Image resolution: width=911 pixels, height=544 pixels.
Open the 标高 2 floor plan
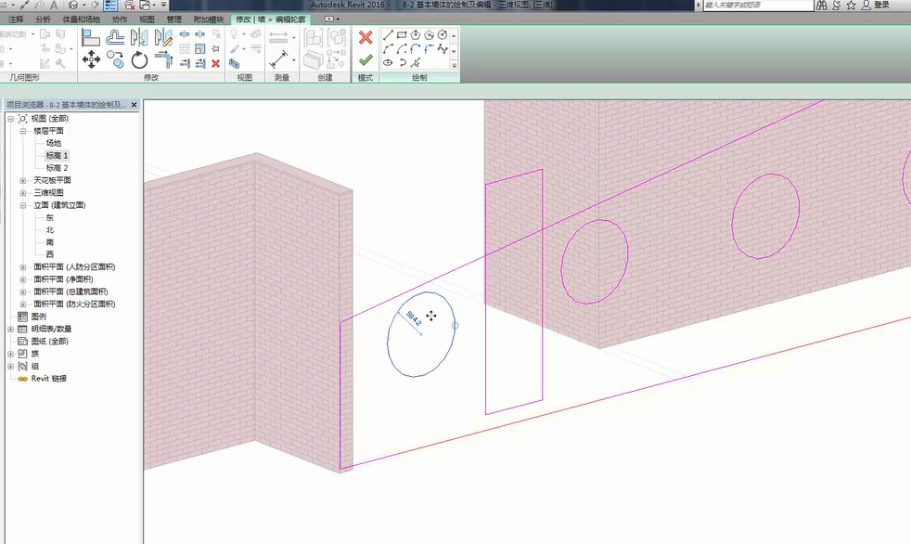point(58,168)
